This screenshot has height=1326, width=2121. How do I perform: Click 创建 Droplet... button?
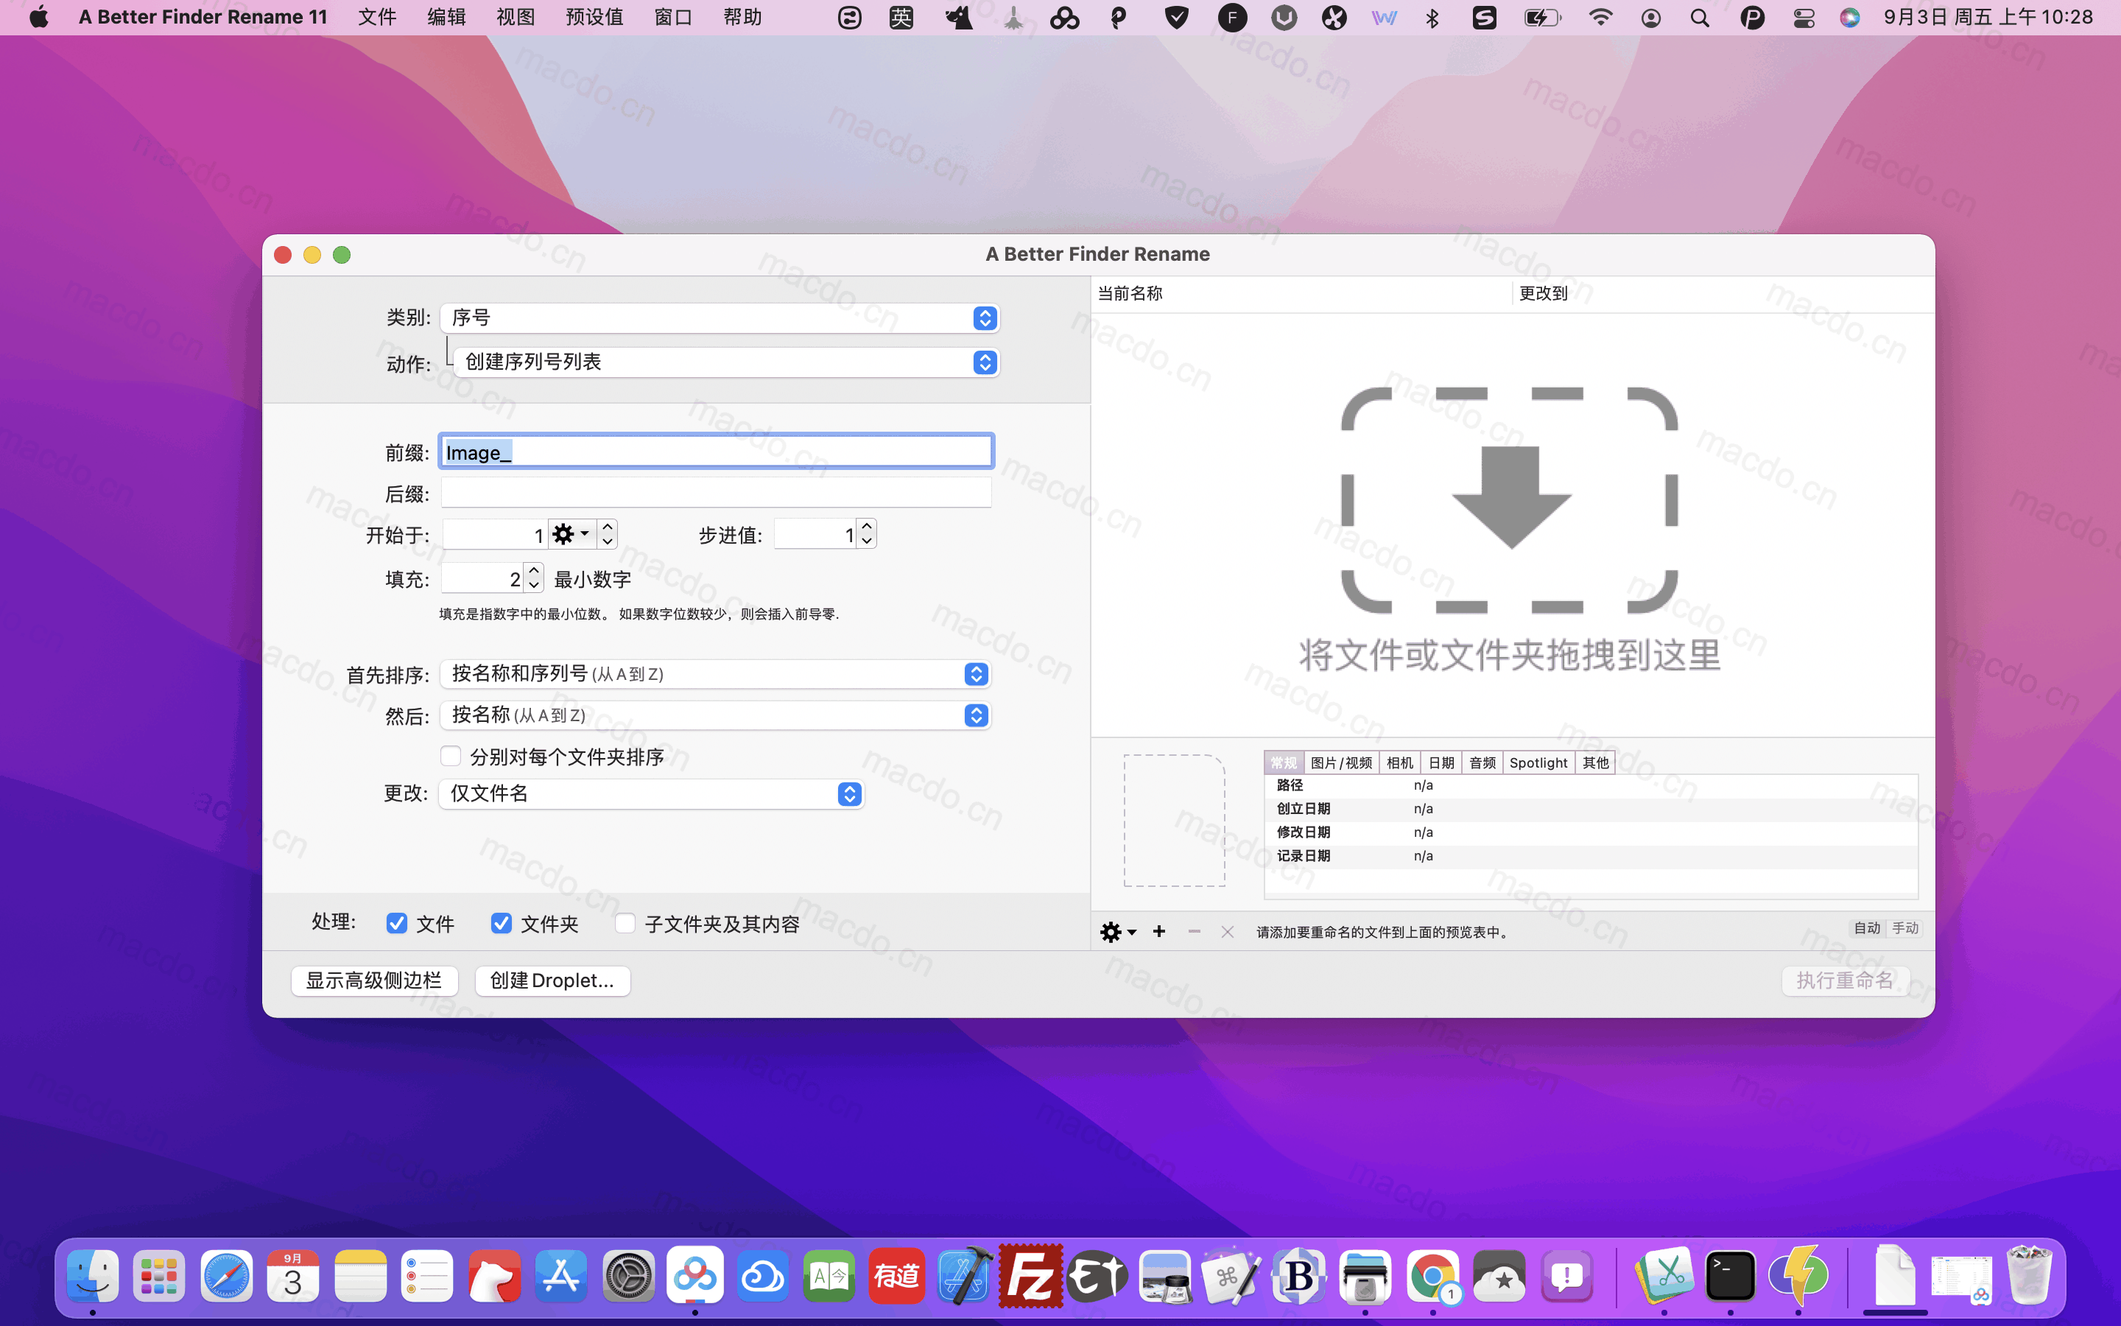(552, 981)
